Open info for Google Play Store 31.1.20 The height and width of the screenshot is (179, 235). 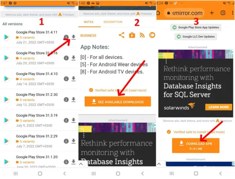click(66, 162)
